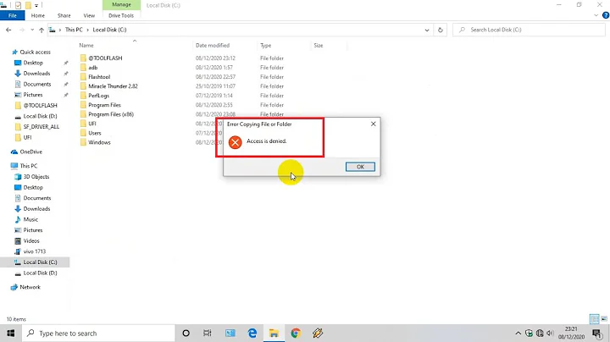Open SF_DRIVER_ALL in the navigation pane
This screenshot has width=610, height=342.
[41, 127]
